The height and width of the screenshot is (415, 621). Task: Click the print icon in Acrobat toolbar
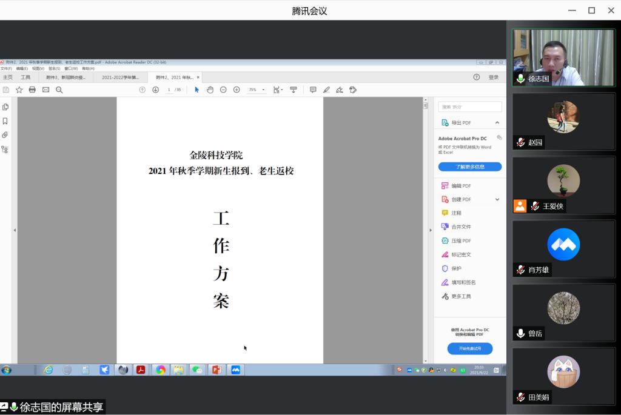pos(32,90)
